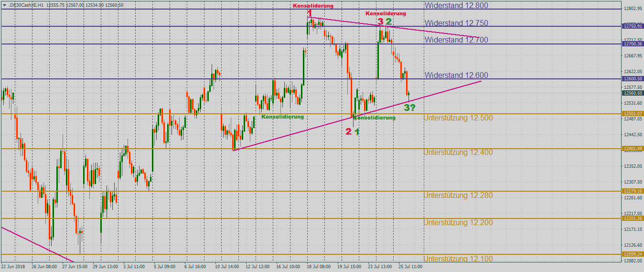Screen dimensions: 644x272
Task: Click the 22 Jun 2018 date label
Action: pyautogui.click(x=12, y=267)
